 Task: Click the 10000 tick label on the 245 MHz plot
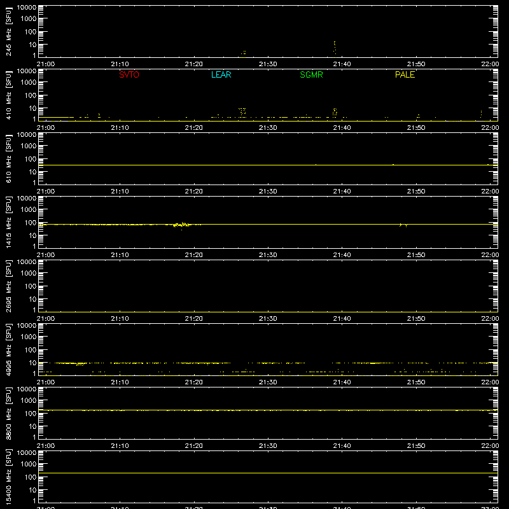coord(27,8)
